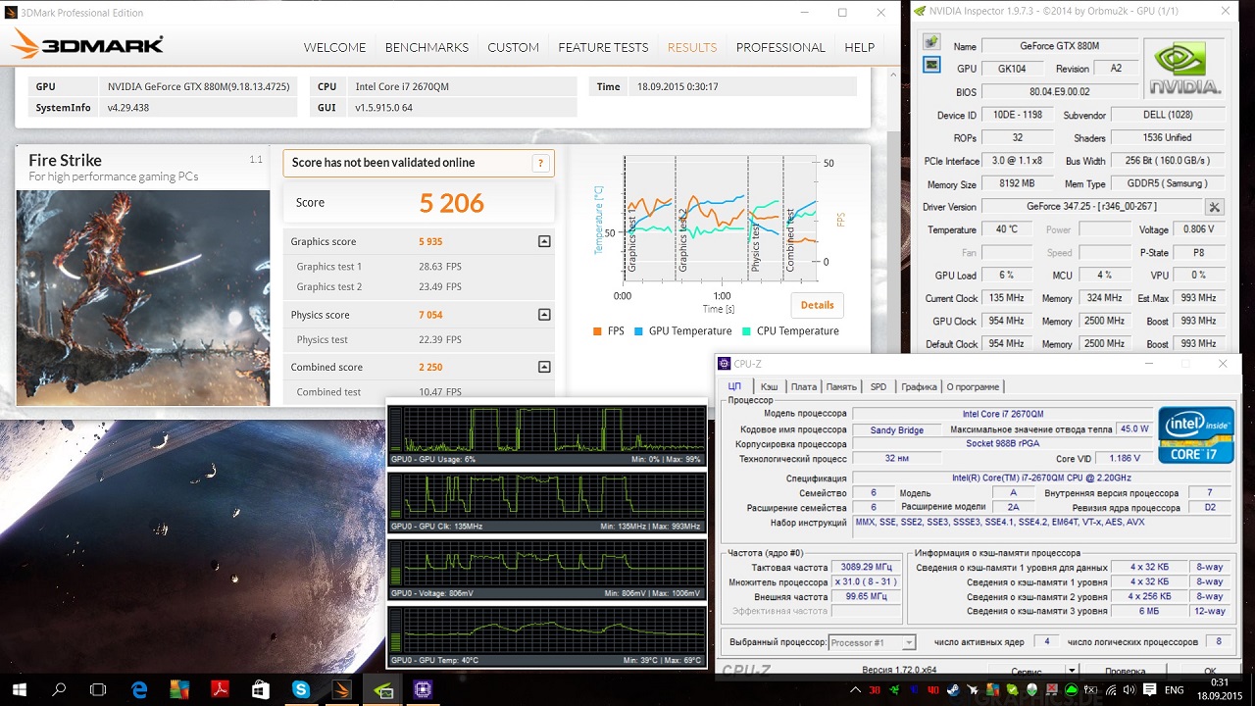This screenshot has width=1255, height=706.
Task: Open the taskbar clock and date
Action: [x=1220, y=689]
